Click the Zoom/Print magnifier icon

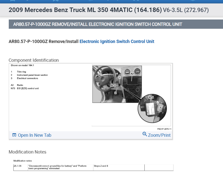coord(145,134)
